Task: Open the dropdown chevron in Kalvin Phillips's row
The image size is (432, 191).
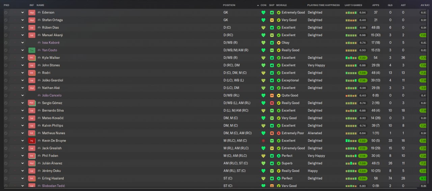Action: coord(23,125)
